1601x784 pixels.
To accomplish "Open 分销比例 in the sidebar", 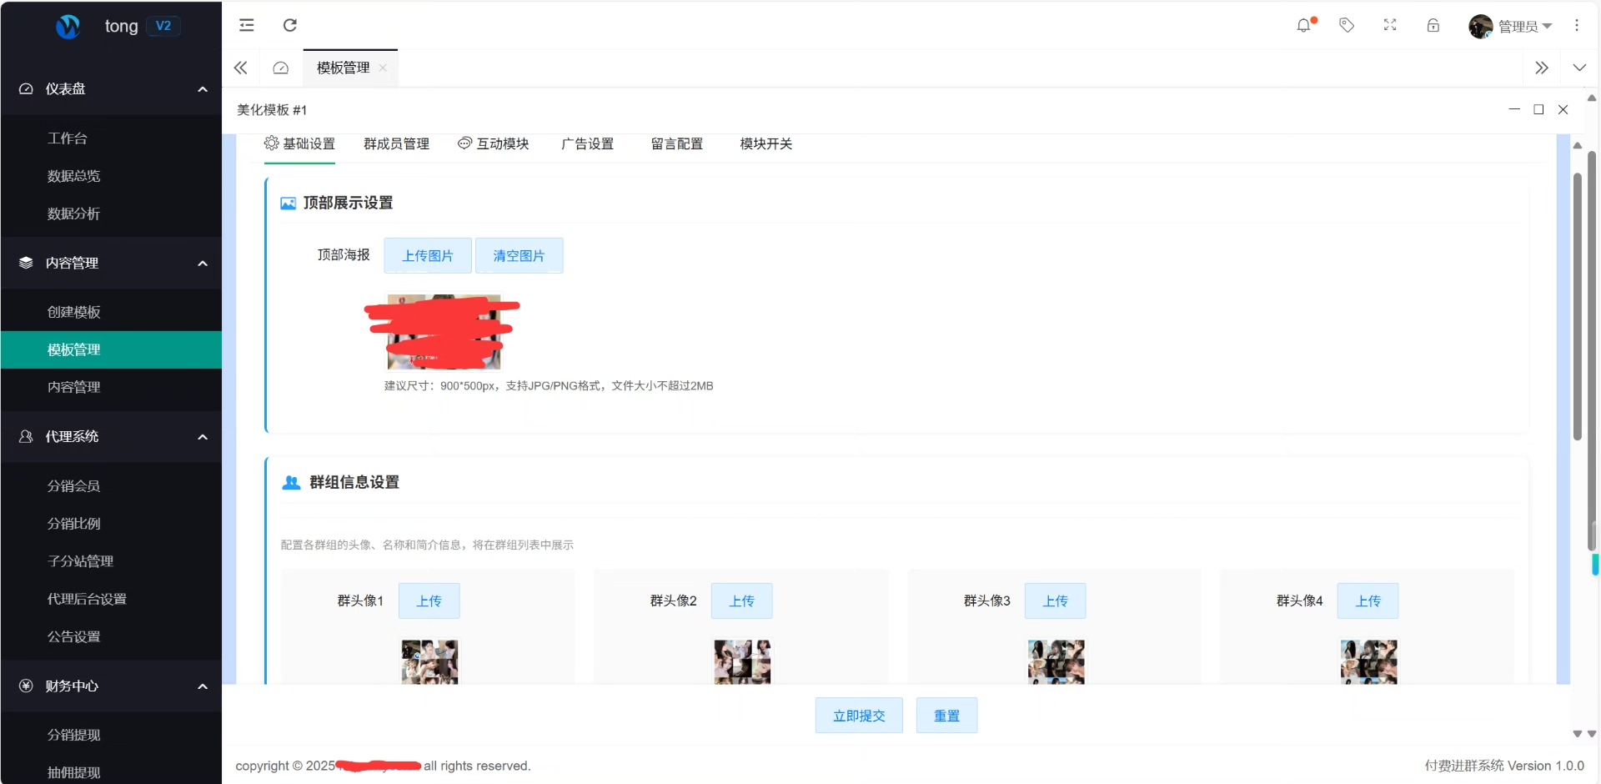I will pos(111,524).
